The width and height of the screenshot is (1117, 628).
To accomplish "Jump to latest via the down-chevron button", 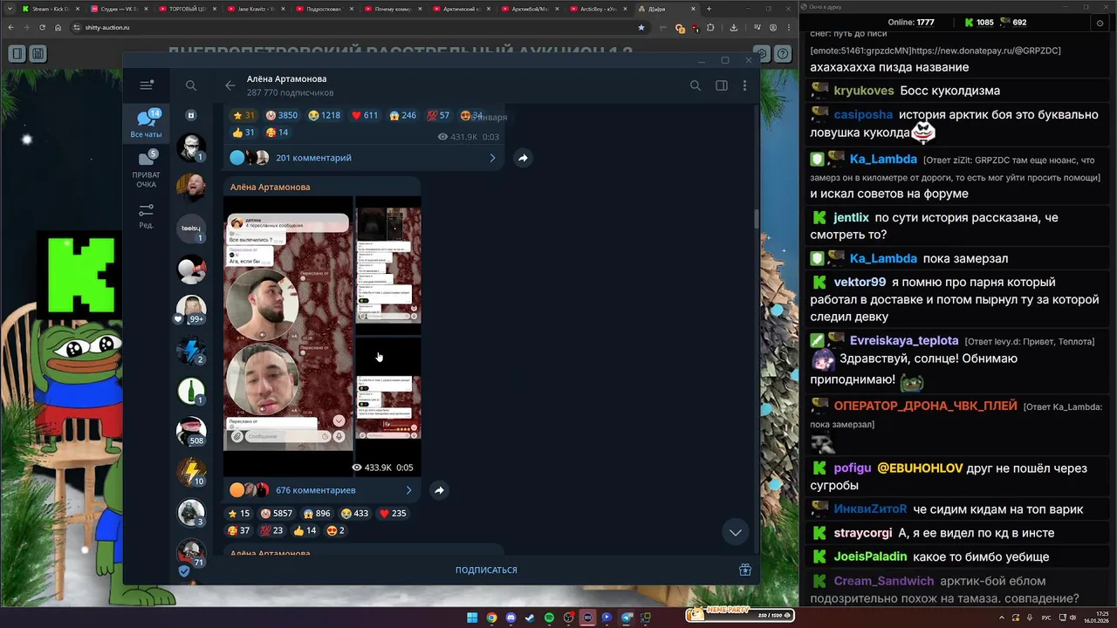I will click(736, 532).
